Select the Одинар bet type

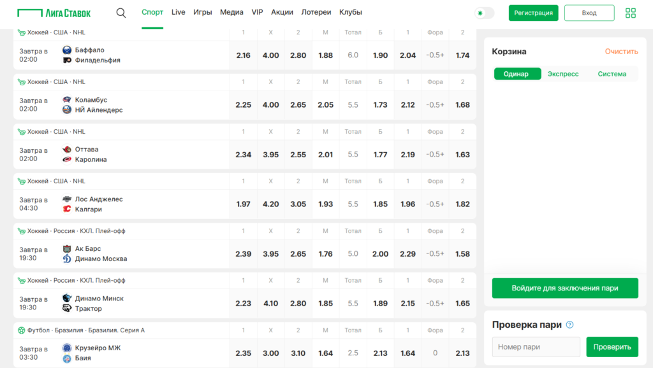518,74
